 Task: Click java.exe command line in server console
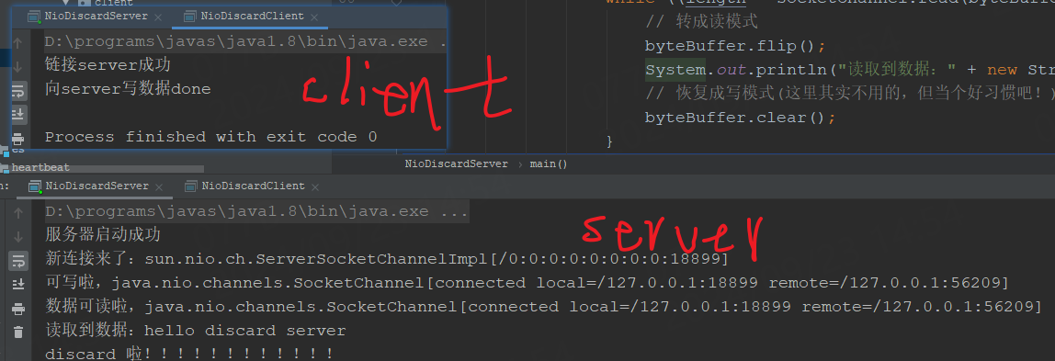pyautogui.click(x=256, y=212)
